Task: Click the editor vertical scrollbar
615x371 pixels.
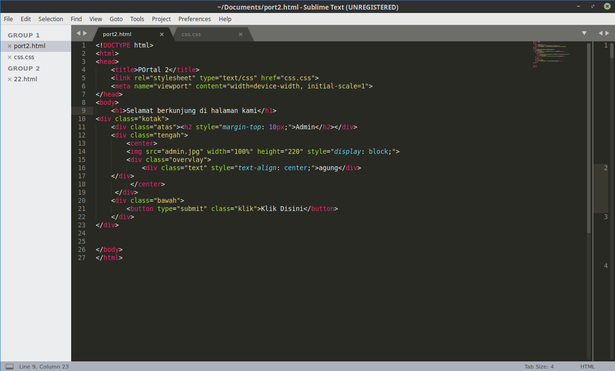Action: pos(589,137)
